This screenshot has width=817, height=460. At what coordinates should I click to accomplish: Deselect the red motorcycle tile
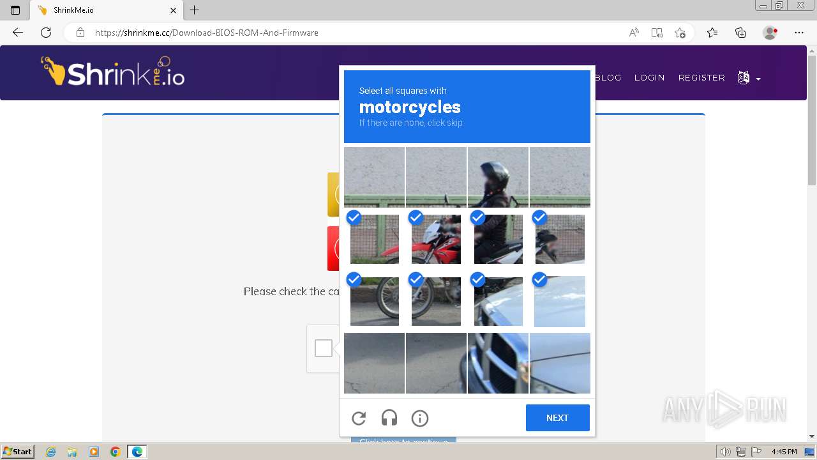(436, 239)
